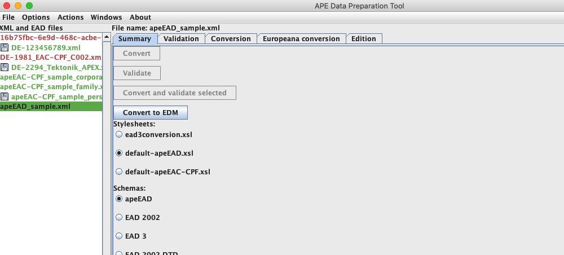564x255 pixels.
Task: Choose the EAD 3 schema option
Action: click(x=118, y=236)
